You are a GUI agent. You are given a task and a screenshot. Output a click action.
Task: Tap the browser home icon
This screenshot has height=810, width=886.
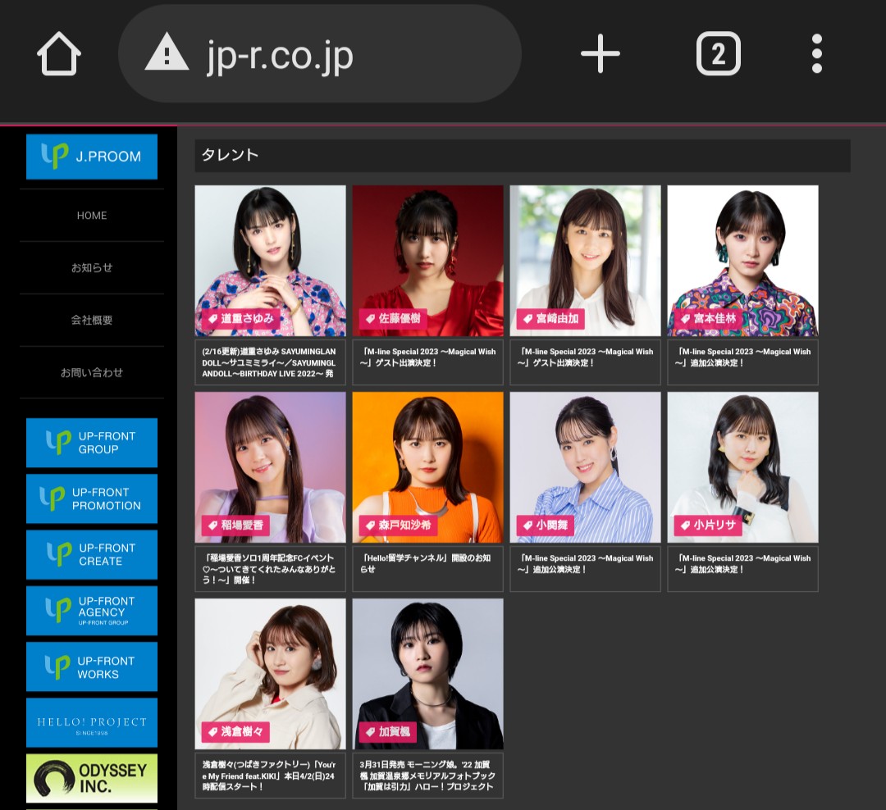pos(59,54)
